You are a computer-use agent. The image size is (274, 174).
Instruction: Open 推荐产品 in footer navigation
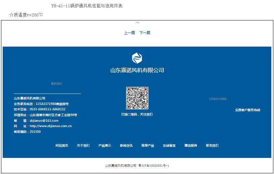tap(148, 146)
